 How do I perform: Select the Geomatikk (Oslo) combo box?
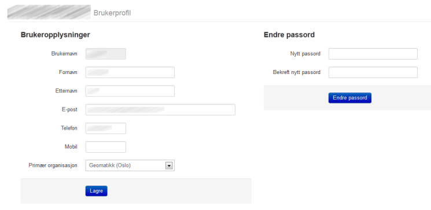[130, 165]
